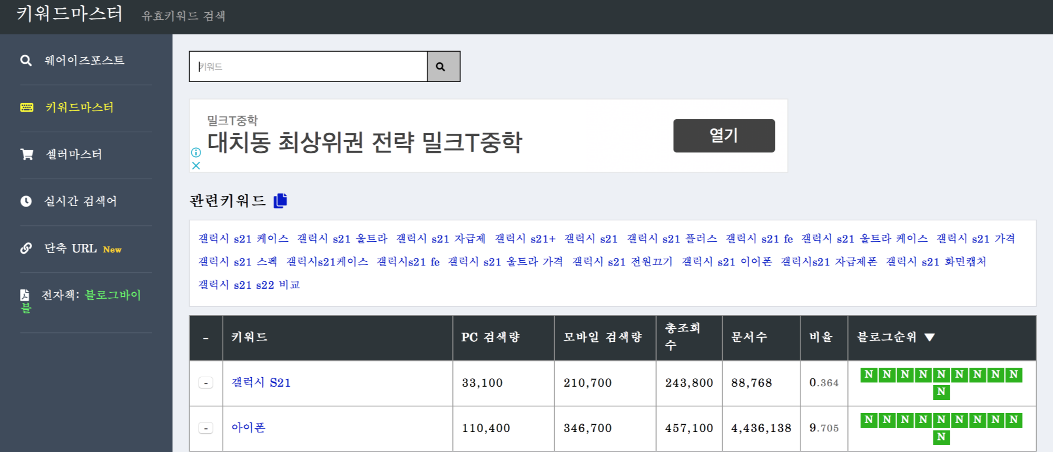Select 키워드마스터 in the sidebar
The width and height of the screenshot is (1053, 452).
(80, 107)
